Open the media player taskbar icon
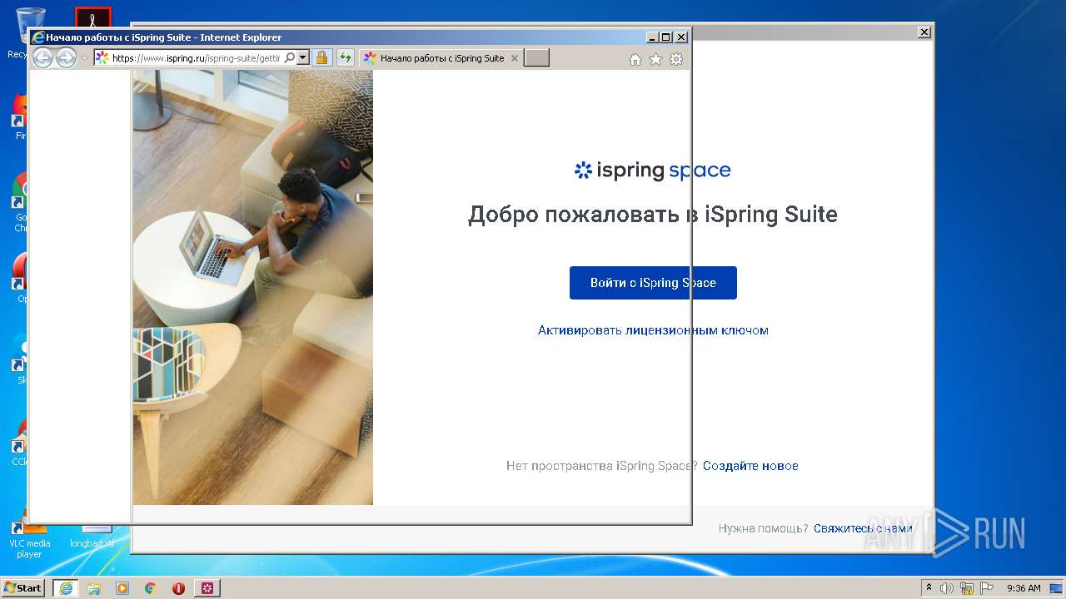The width and height of the screenshot is (1066, 599). [x=122, y=588]
